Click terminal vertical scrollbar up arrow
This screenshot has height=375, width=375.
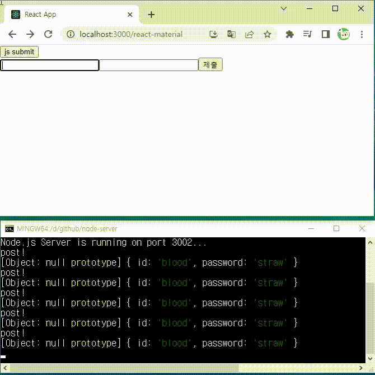click(x=370, y=242)
